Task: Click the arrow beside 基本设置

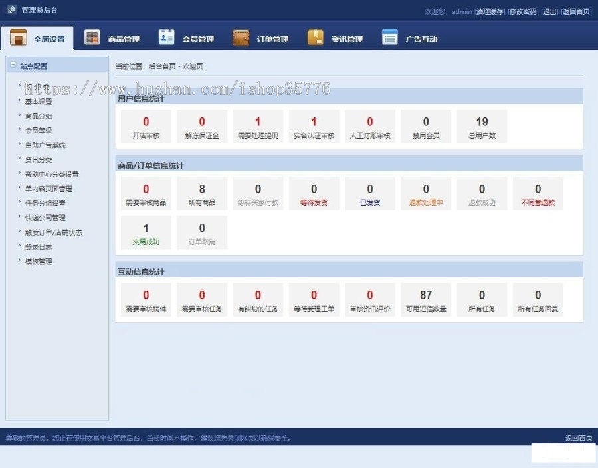Action: coord(19,100)
